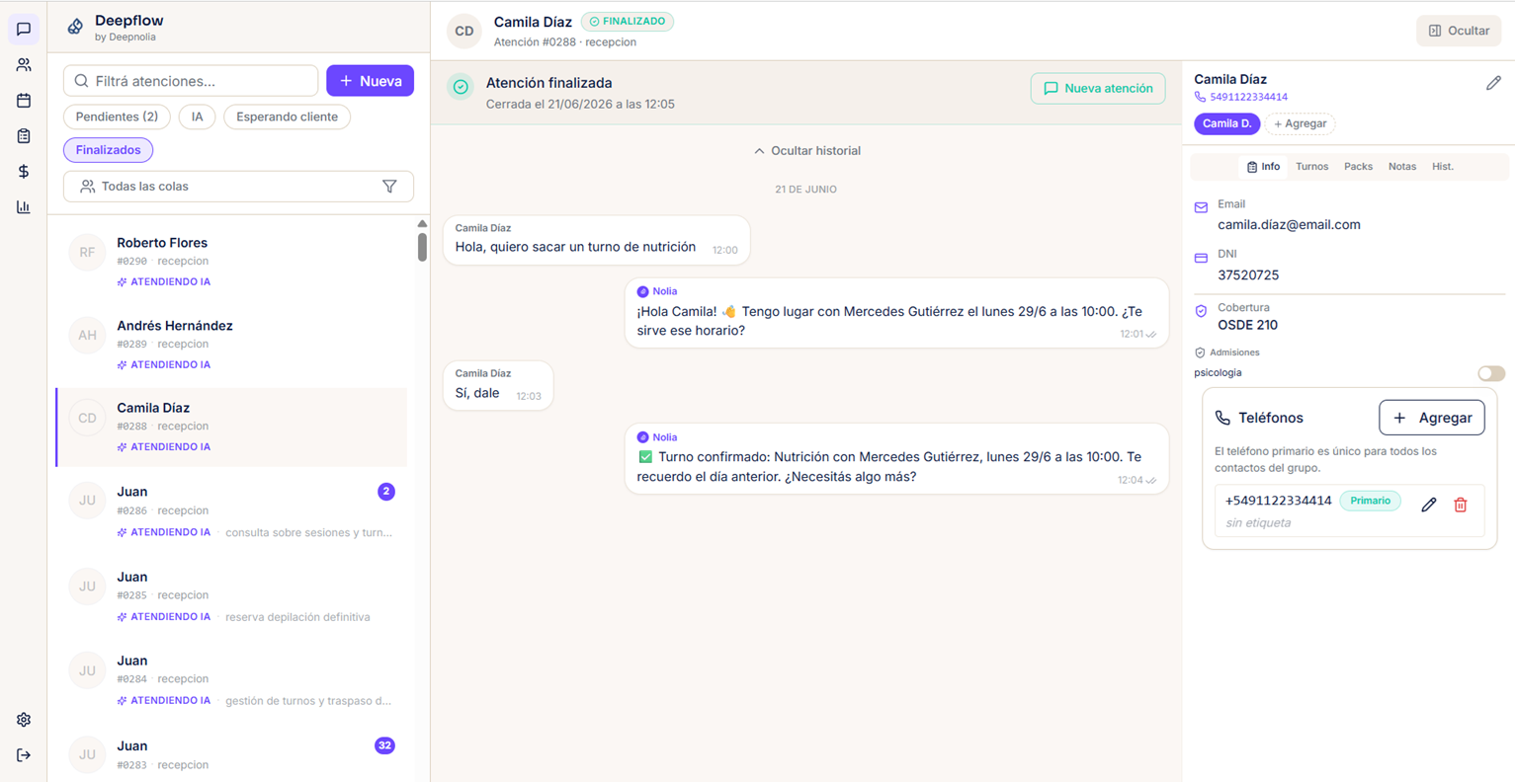Click the logout icon in sidebar
This screenshot has width=1515, height=782.
24,755
